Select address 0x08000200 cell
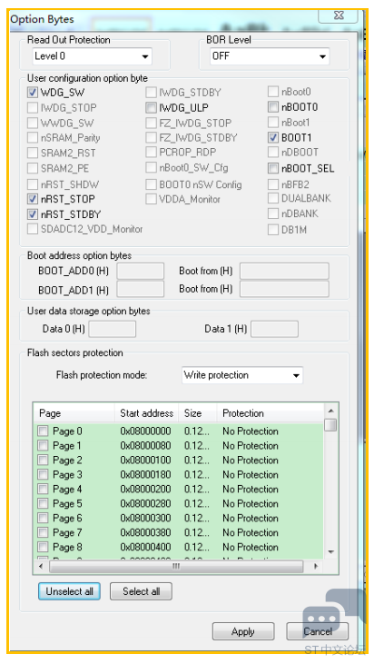The height and width of the screenshot is (664, 374). (x=145, y=489)
